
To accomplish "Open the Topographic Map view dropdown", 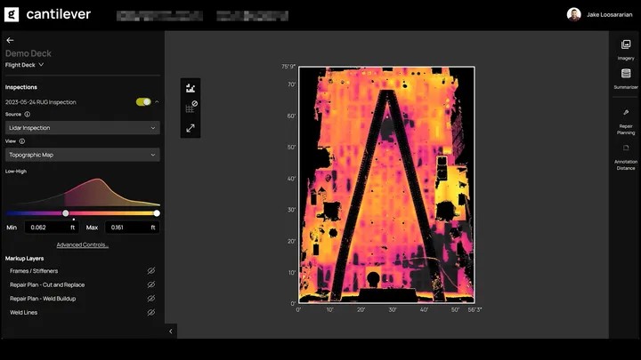I will point(83,155).
